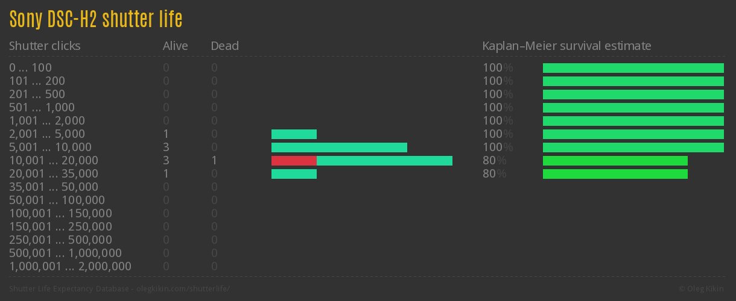Select the "Dead" column header
This screenshot has height=301, width=736.
[224, 46]
